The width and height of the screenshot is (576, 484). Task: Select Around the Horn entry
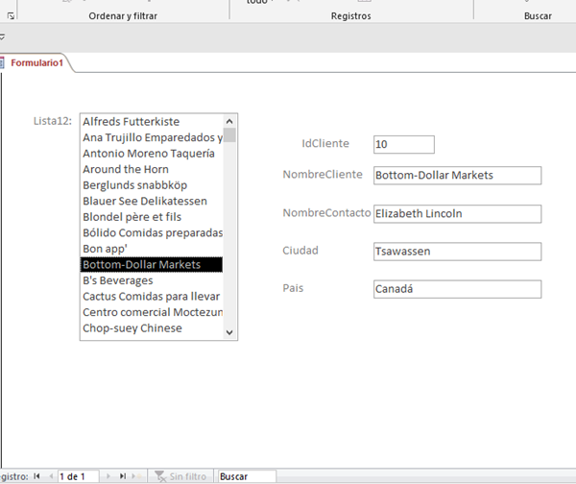[152, 169]
